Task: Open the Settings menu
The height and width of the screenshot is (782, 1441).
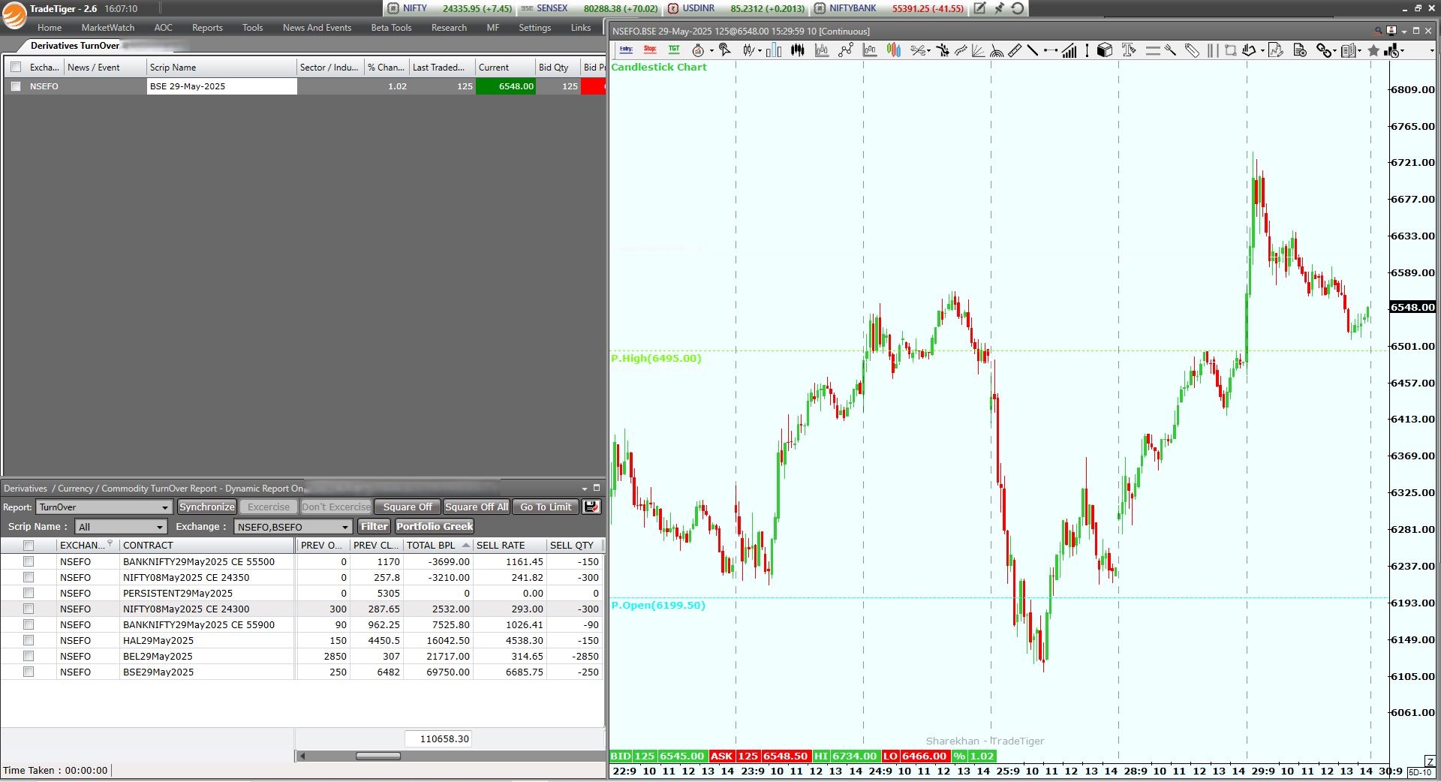Action: tap(534, 28)
